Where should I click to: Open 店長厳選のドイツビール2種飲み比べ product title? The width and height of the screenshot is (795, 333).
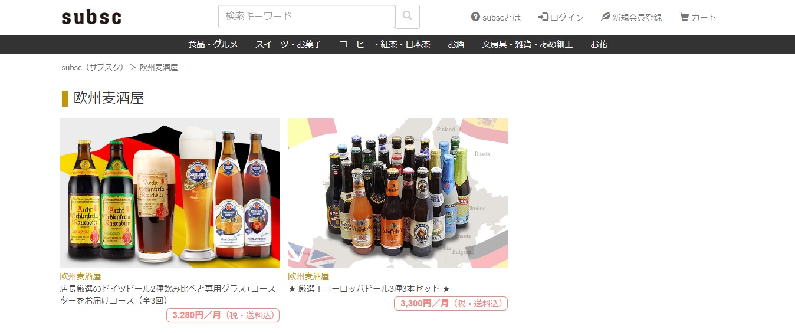coord(168,295)
